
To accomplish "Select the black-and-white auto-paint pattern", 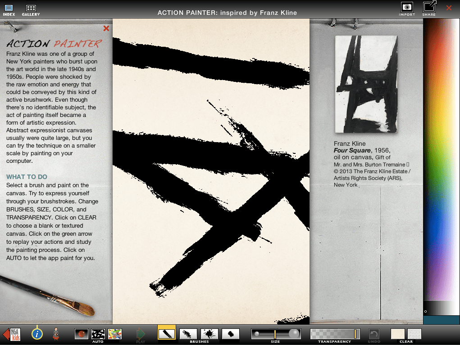I will tap(98, 334).
